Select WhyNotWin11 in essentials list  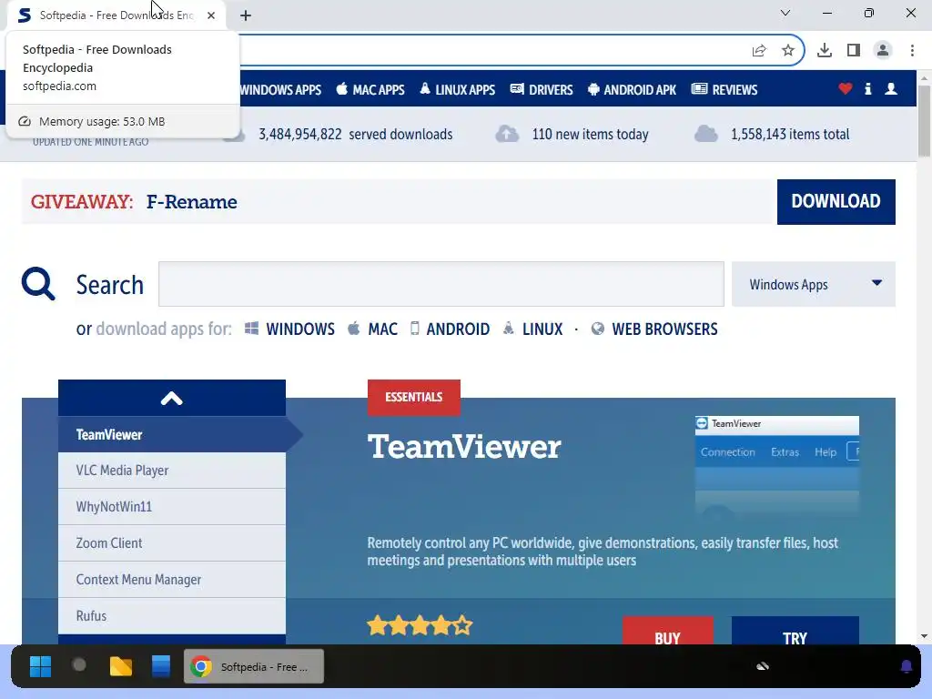172,506
